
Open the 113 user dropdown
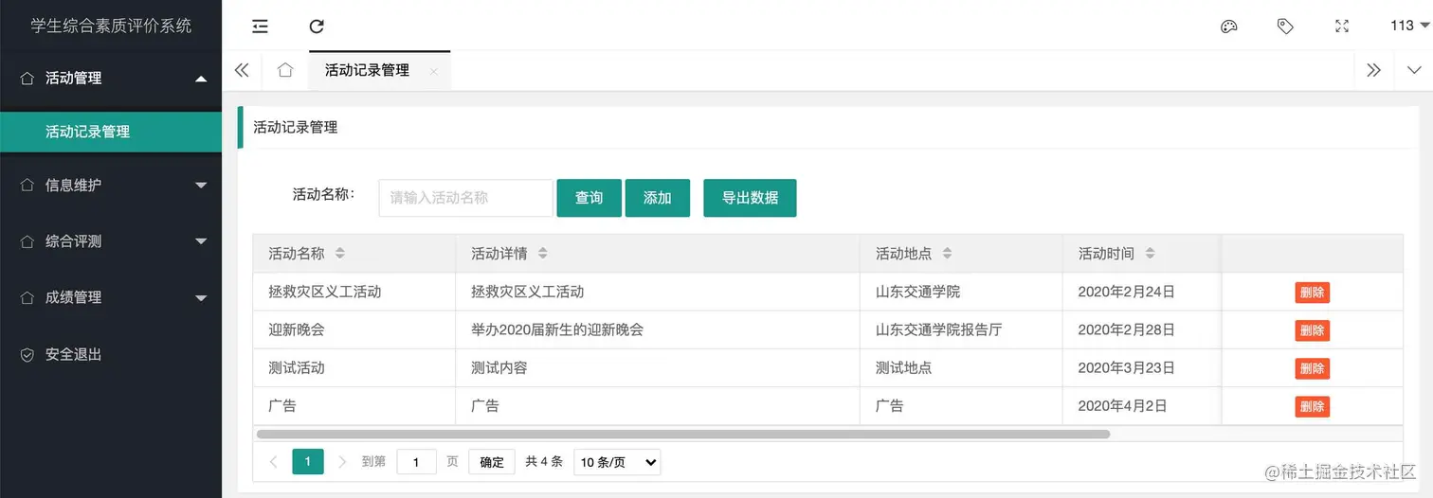pyautogui.click(x=1409, y=26)
